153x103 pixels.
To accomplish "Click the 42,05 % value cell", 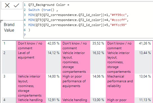I will (x=53, y=45).
